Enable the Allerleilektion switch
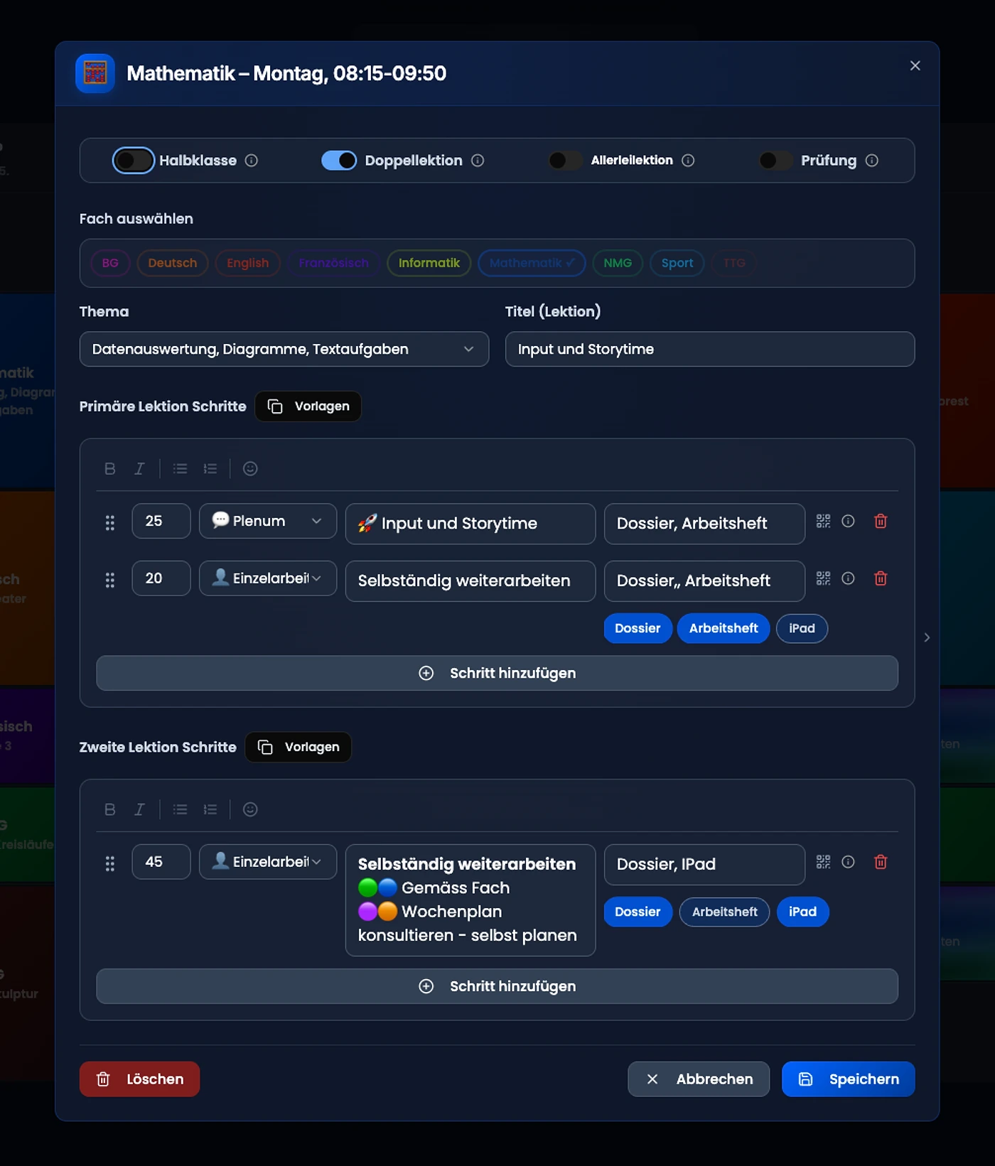 565,161
